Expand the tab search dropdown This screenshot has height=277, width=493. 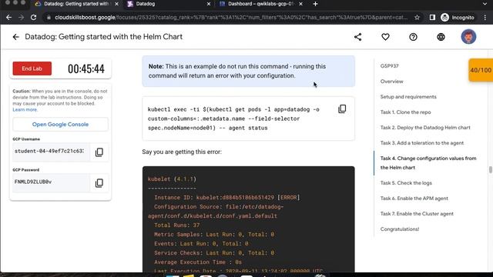click(485, 4)
